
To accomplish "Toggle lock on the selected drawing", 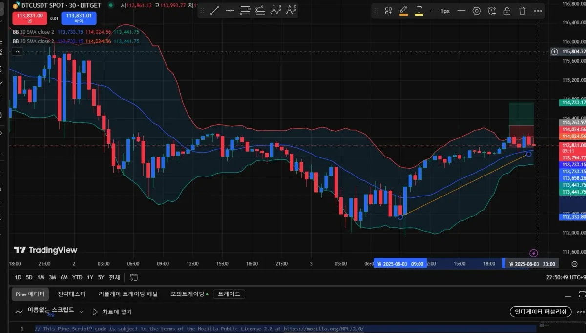I will tap(507, 11).
